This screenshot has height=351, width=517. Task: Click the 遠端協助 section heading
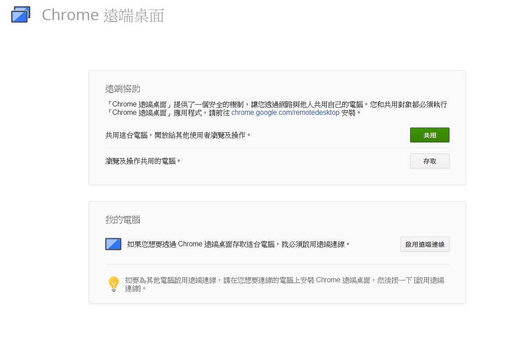(x=123, y=89)
